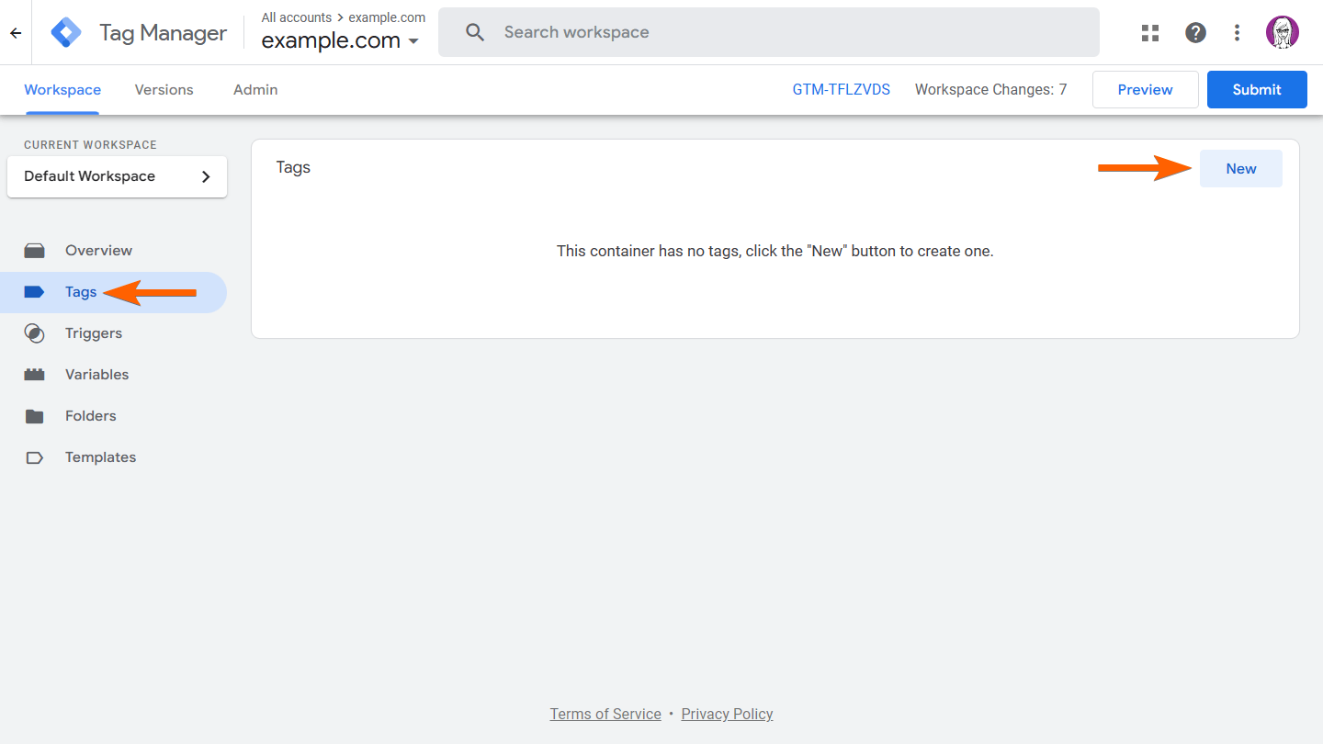Switch to the Versions tab
This screenshot has height=744, width=1323.
pyautogui.click(x=164, y=90)
